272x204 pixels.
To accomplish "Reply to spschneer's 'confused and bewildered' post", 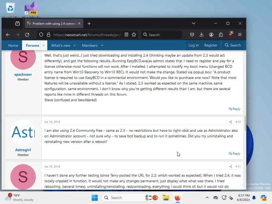I will 235,109.
